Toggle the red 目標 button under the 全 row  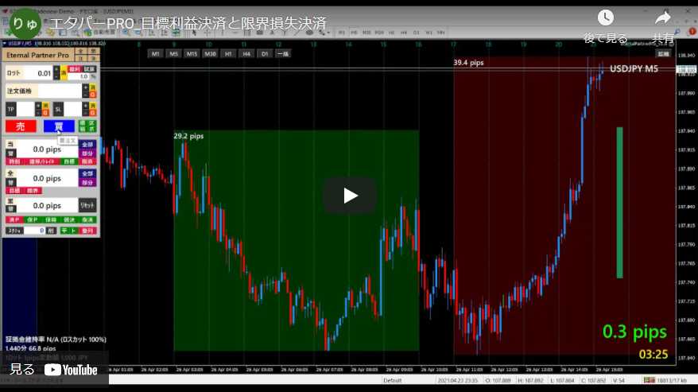(14, 191)
